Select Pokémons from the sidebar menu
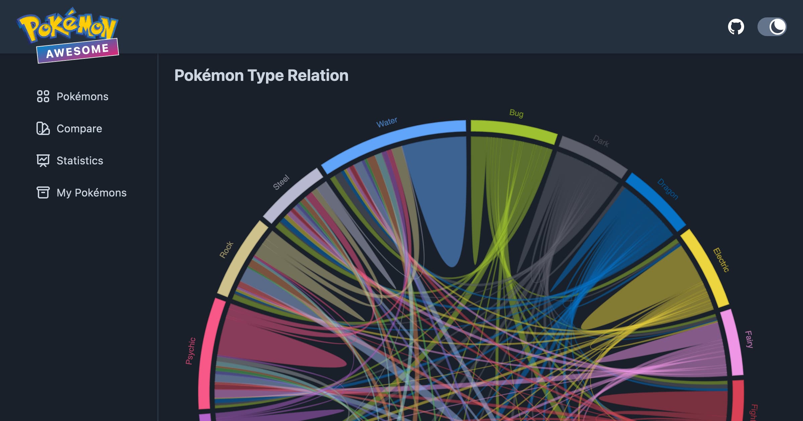803x421 pixels. point(82,97)
